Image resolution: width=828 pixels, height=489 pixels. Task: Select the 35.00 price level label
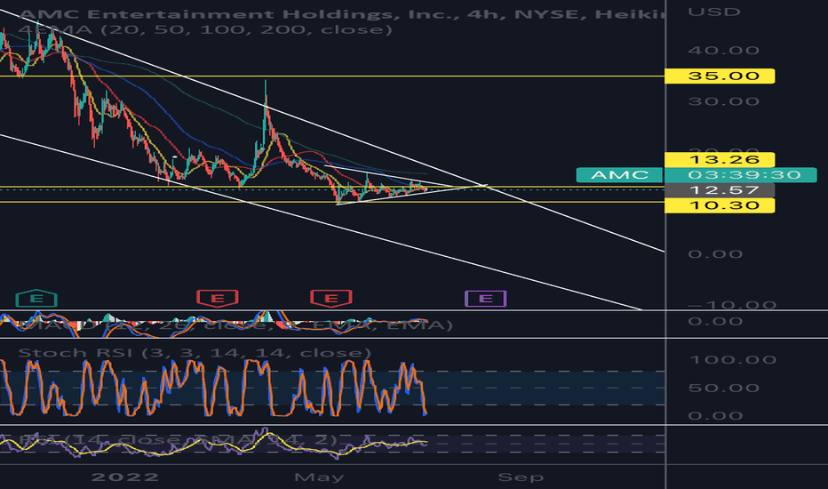[x=720, y=76]
